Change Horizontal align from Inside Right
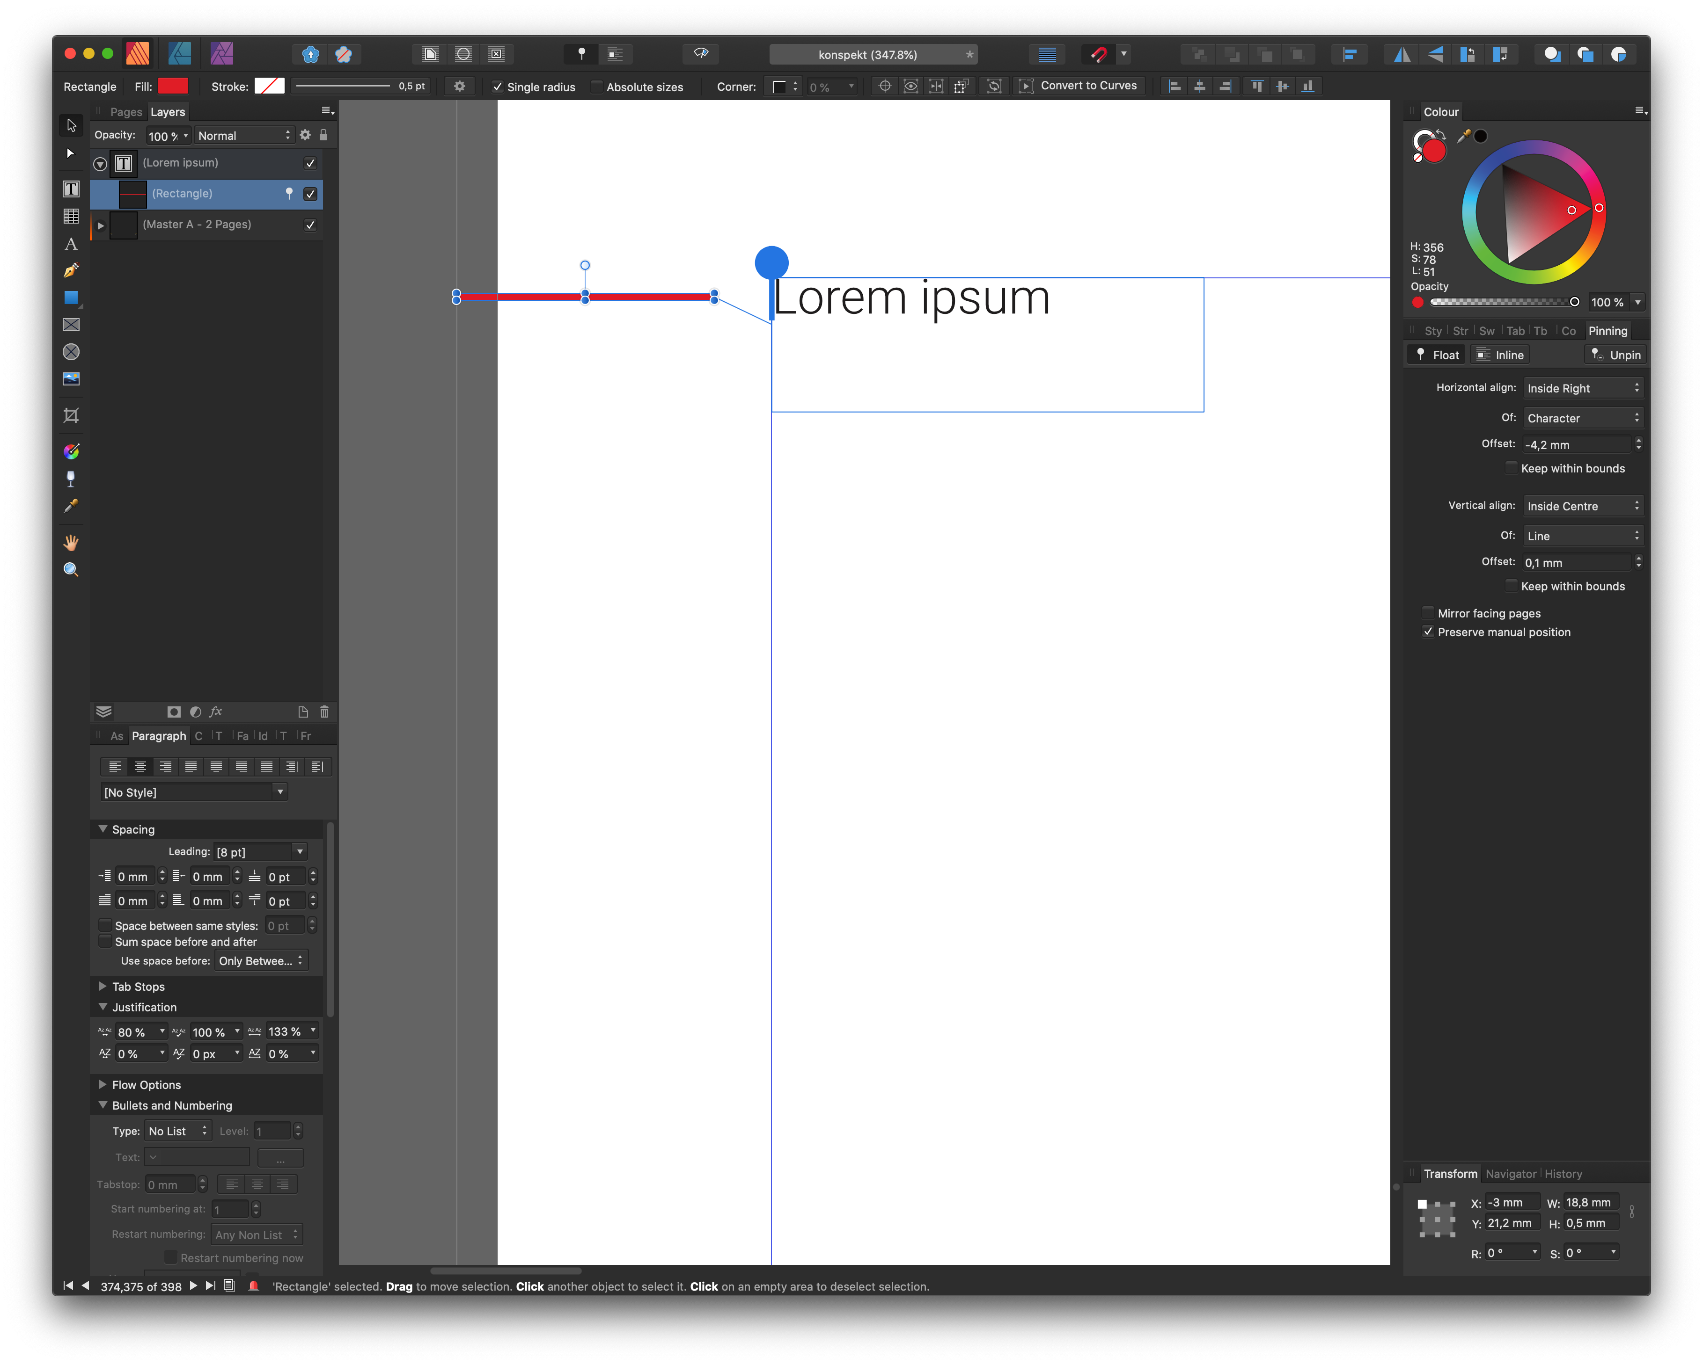 (1583, 388)
